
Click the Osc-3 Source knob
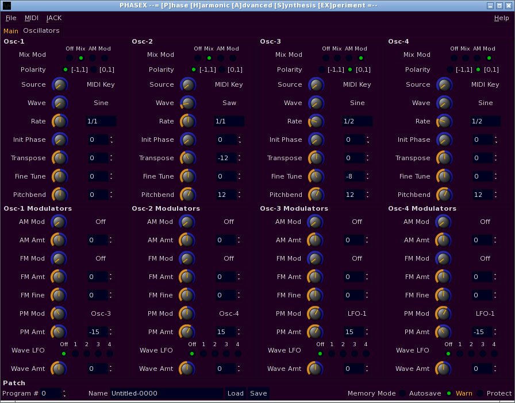click(316, 84)
